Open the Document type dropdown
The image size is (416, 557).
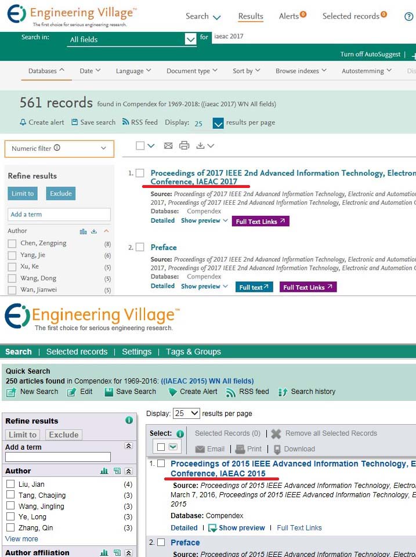tap(192, 71)
